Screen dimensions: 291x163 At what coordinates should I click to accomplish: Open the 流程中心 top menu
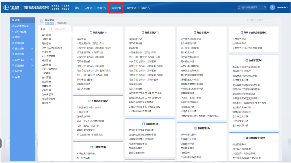point(116,8)
